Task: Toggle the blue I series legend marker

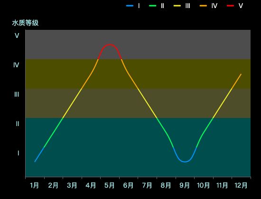Action: (x=130, y=6)
